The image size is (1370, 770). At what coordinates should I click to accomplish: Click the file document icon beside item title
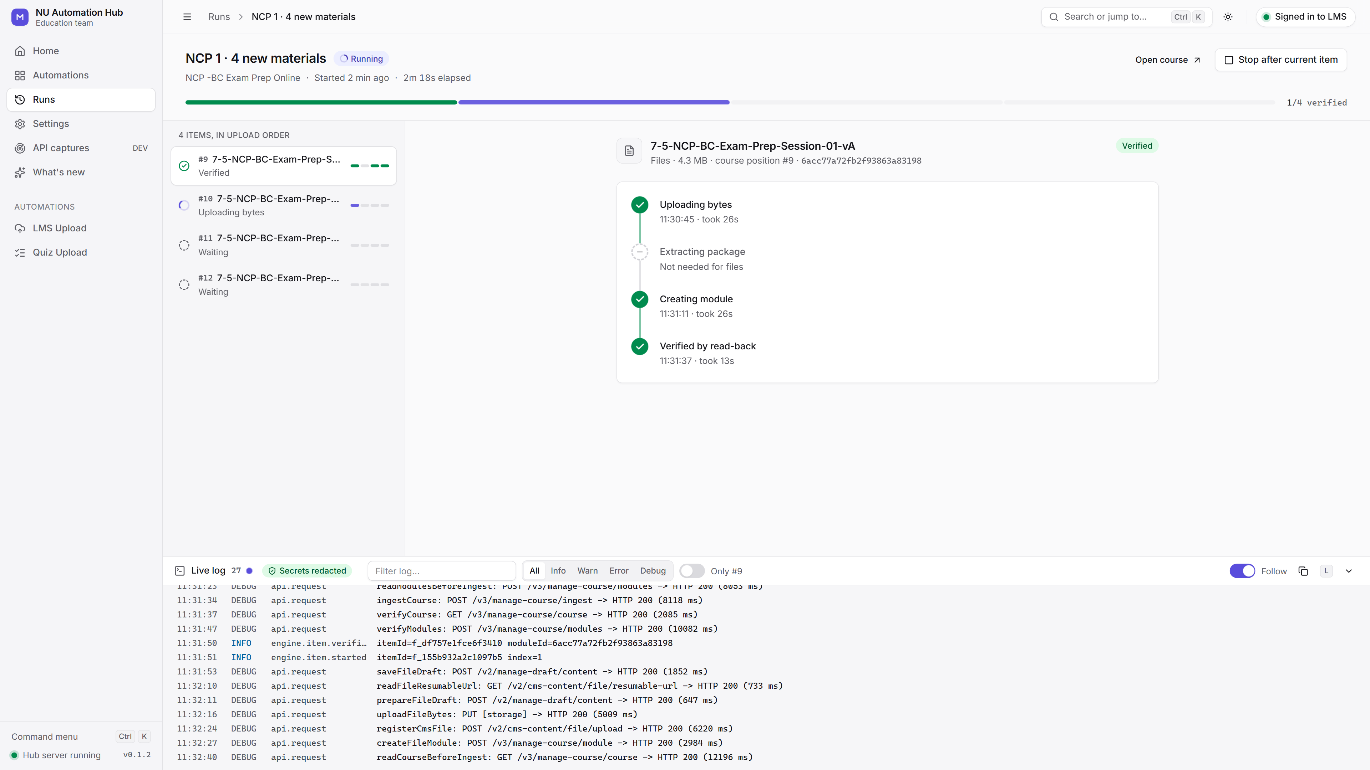click(x=629, y=151)
